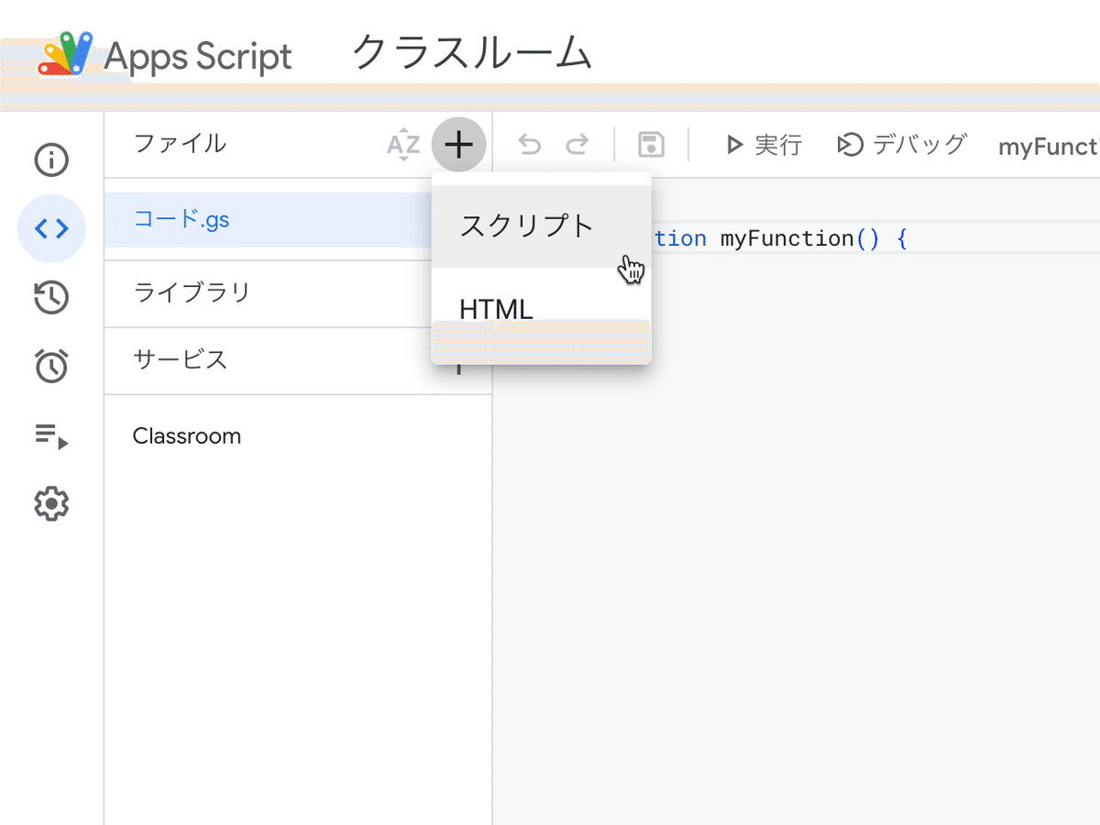Start debugging with デバッグ button
1100x825 pixels.
(x=902, y=145)
